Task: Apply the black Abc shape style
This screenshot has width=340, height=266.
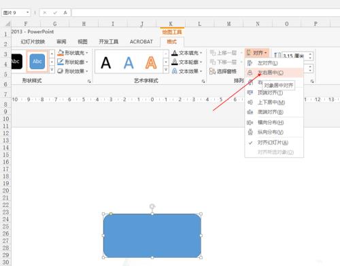Action: click(17, 61)
